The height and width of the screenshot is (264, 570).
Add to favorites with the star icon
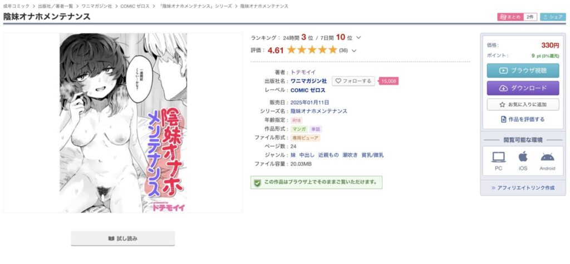[x=523, y=104]
